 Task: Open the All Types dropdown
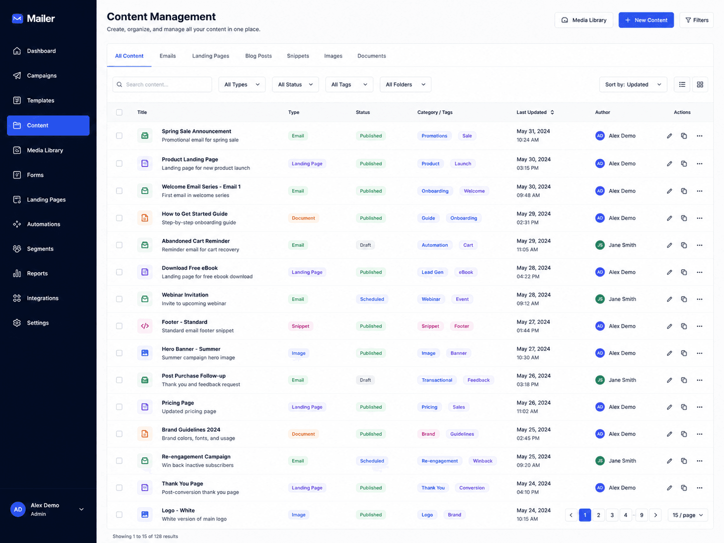tap(242, 84)
